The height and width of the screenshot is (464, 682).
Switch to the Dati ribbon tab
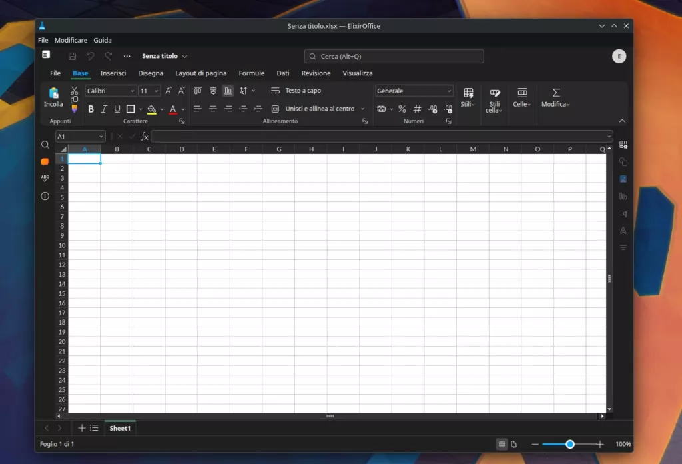282,73
